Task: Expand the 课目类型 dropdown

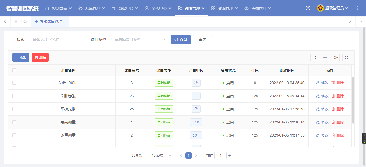Action: [x=139, y=40]
